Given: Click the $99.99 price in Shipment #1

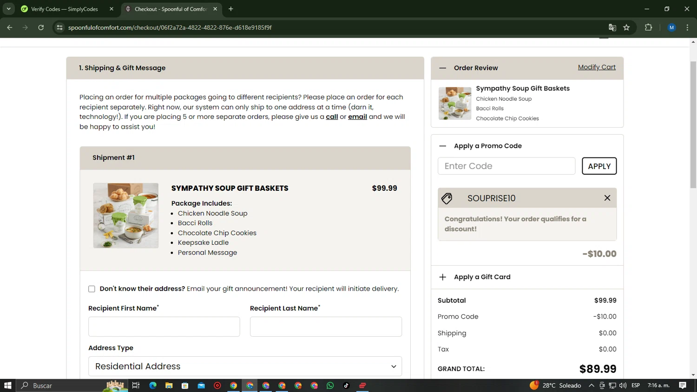Looking at the screenshot, I should (384, 188).
